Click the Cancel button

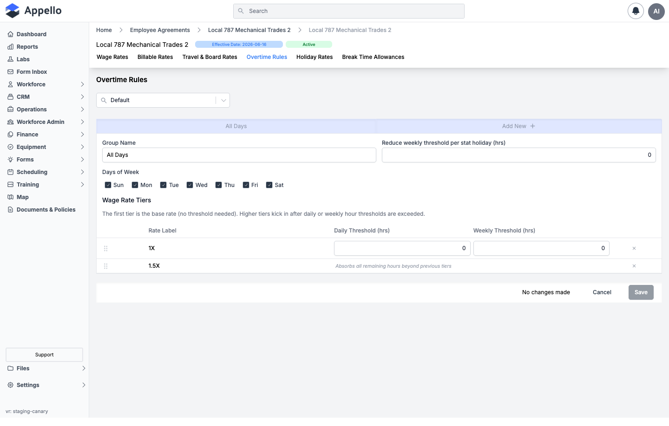point(602,292)
